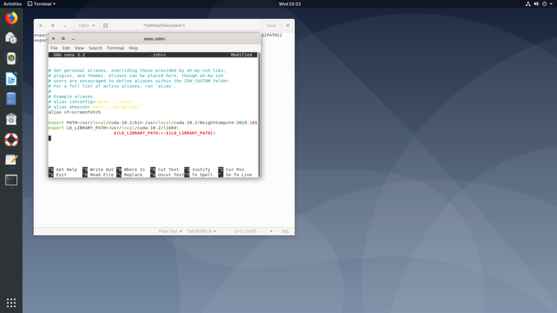Expand the system menu arrow in top bar

tap(552, 4)
